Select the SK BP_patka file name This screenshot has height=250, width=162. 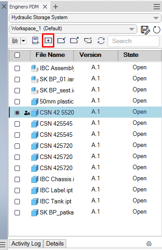pyautogui.click(x=57, y=213)
